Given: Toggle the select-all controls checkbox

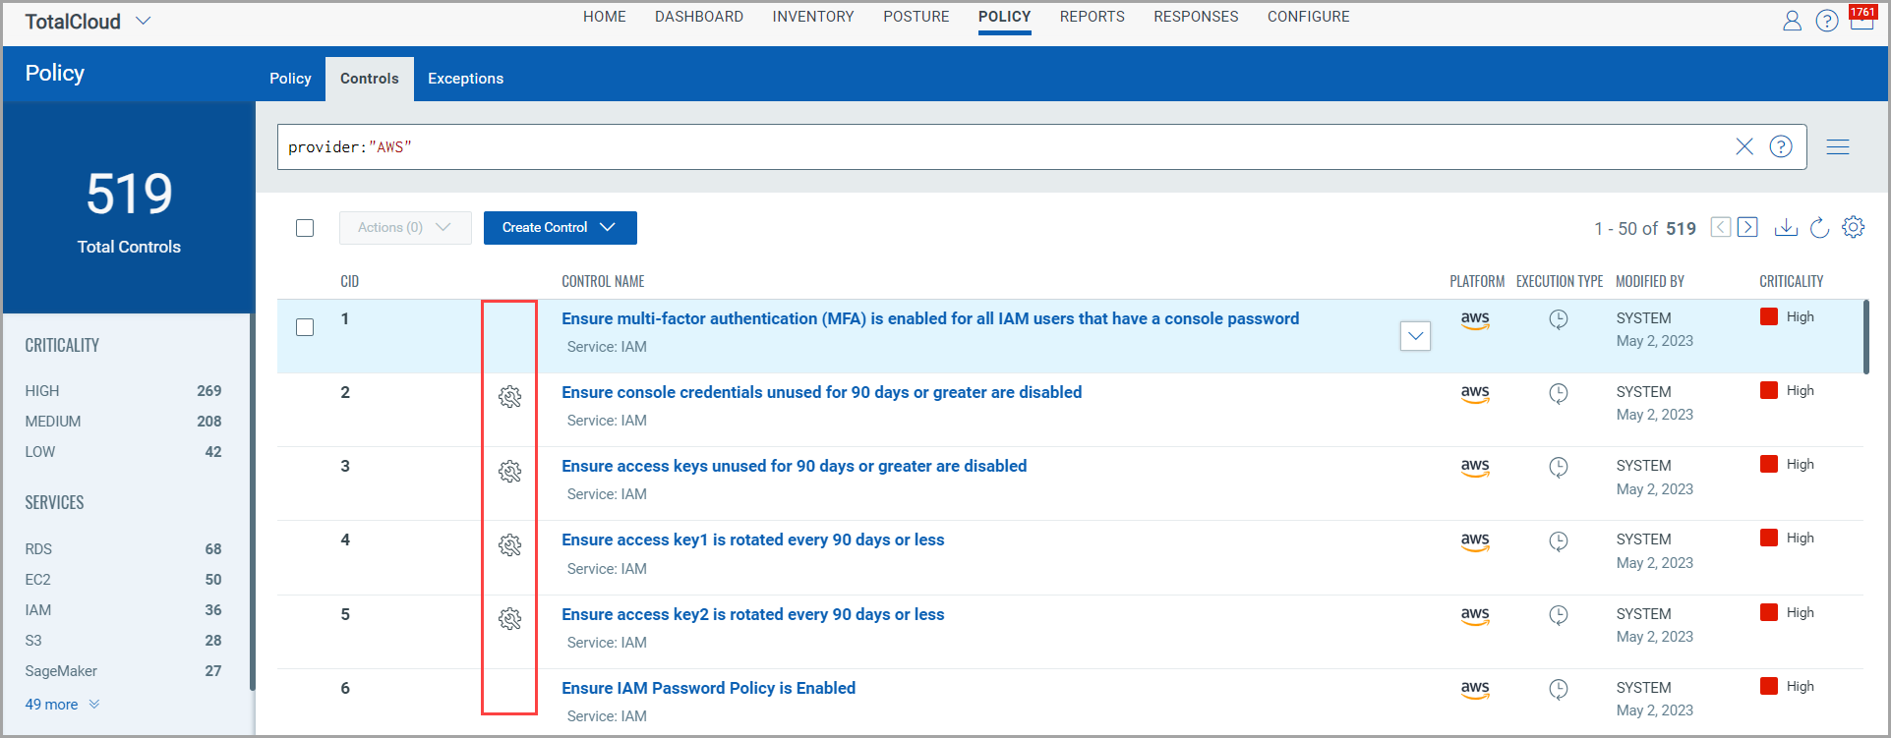Looking at the screenshot, I should coord(305,228).
